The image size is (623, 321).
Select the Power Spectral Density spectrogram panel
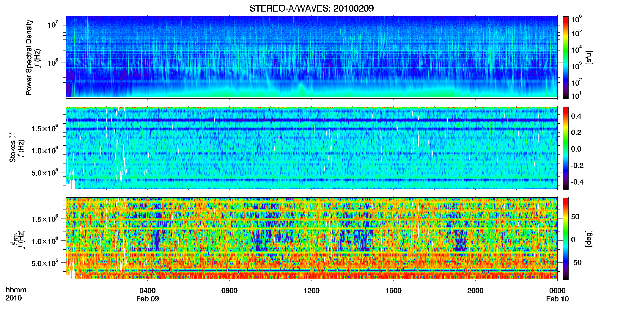311,57
